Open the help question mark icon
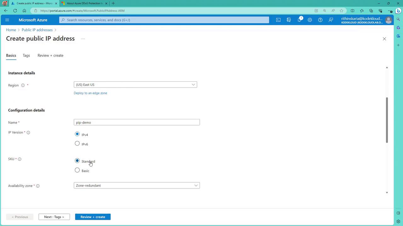 pos(320,20)
